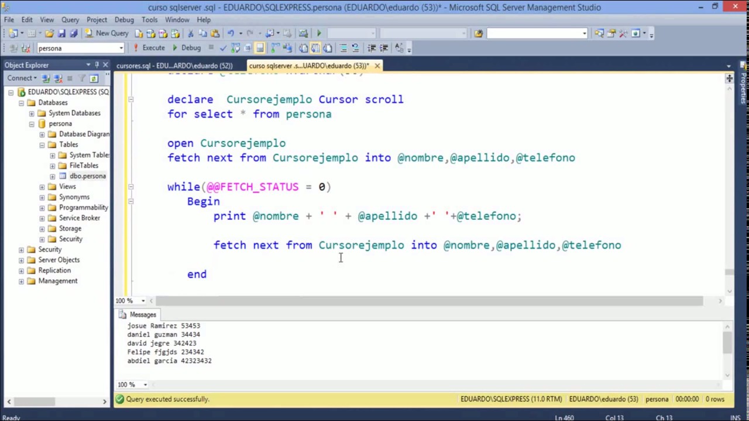Click the New Query button

(106, 33)
